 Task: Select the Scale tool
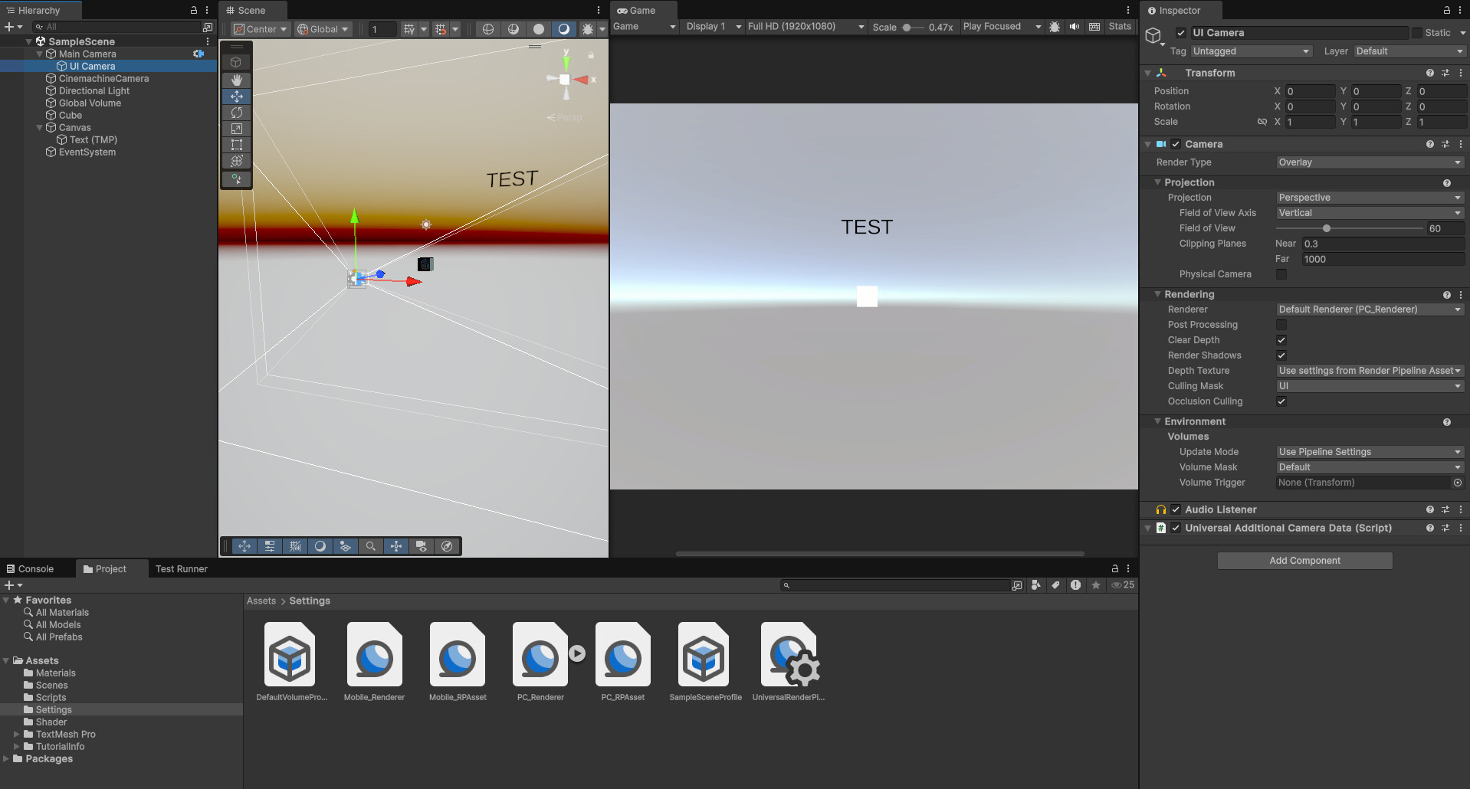(236, 129)
